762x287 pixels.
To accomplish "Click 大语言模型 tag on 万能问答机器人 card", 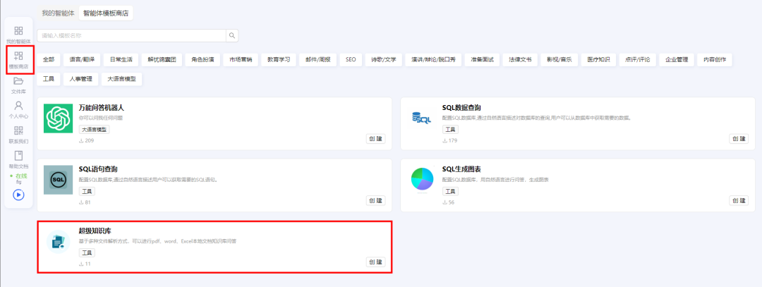I will [95, 130].
